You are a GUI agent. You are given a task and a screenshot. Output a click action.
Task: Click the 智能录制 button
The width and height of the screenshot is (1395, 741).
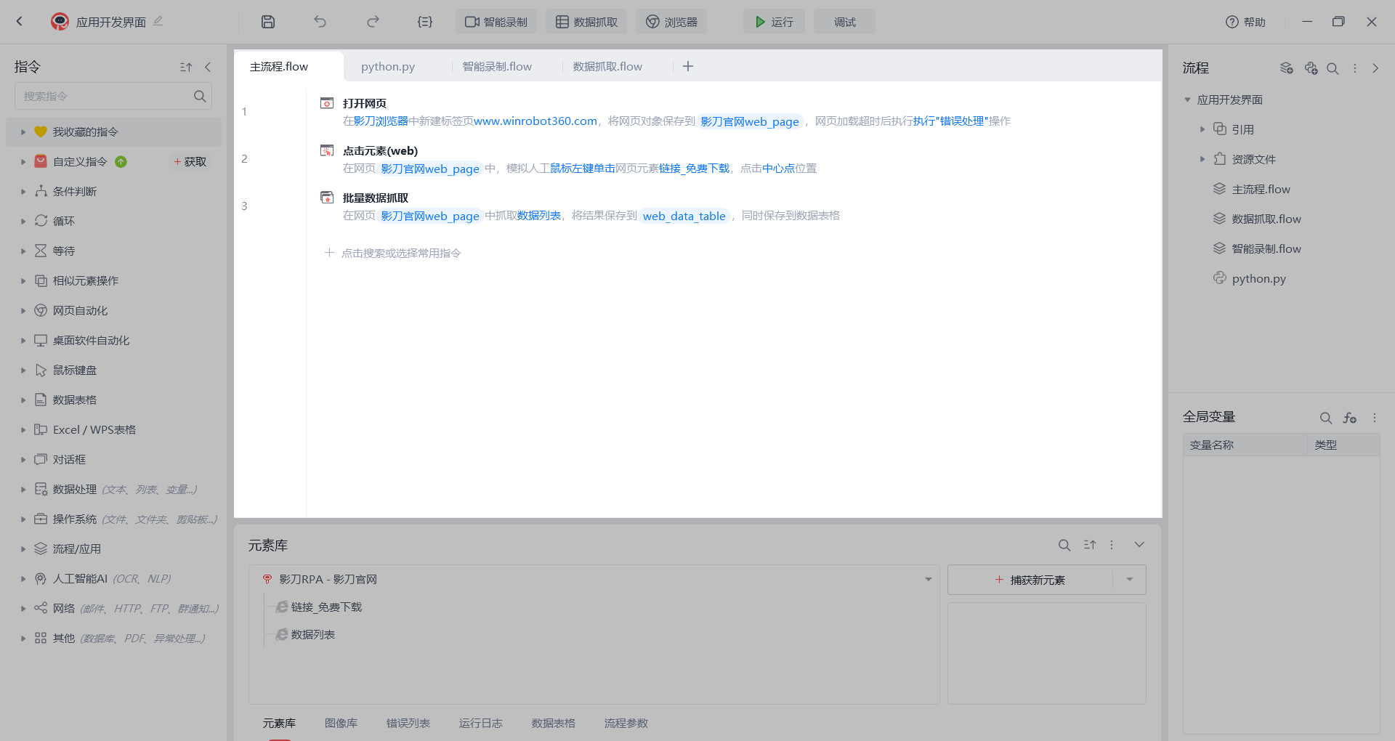tap(496, 22)
